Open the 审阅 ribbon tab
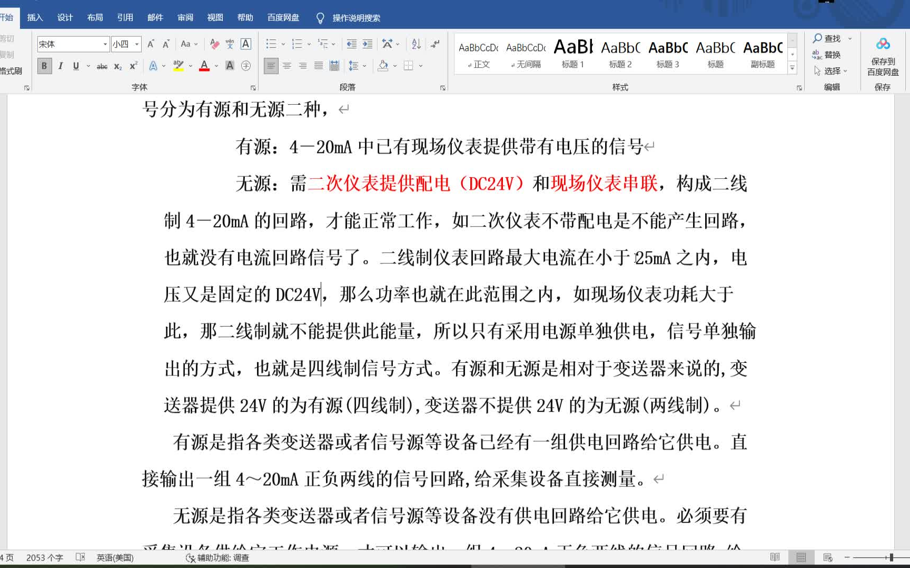The width and height of the screenshot is (910, 568). 185,18
